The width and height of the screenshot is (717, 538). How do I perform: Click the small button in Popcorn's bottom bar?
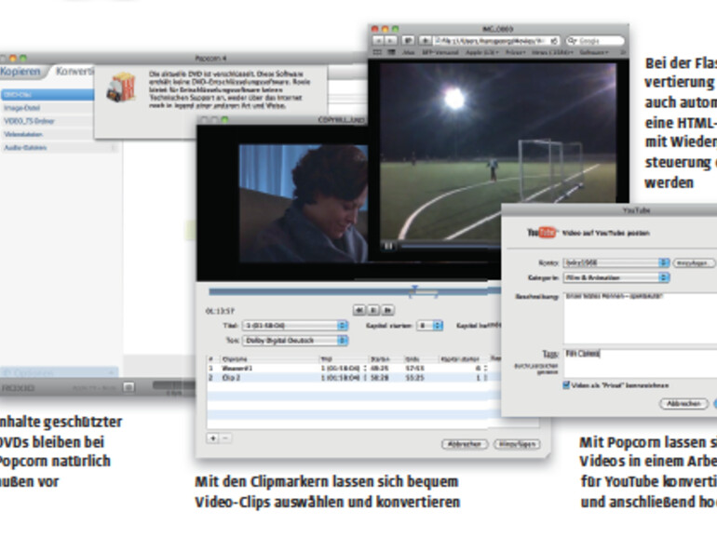point(129,387)
